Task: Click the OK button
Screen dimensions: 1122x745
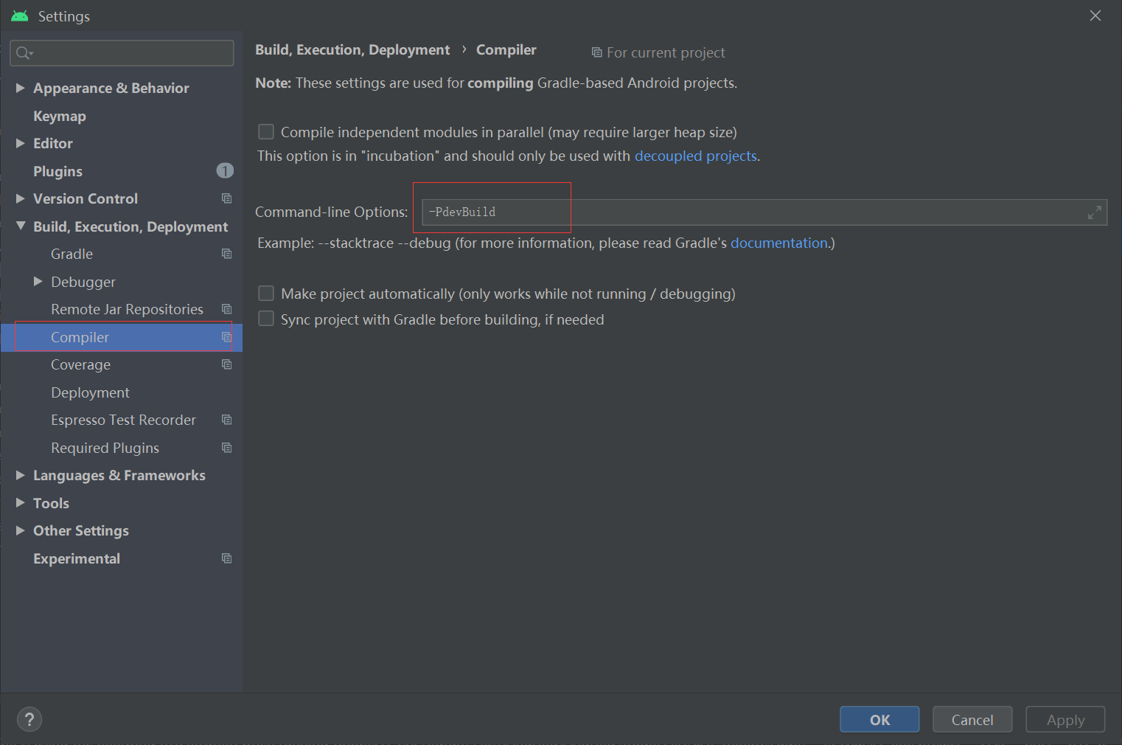Action: (x=879, y=720)
